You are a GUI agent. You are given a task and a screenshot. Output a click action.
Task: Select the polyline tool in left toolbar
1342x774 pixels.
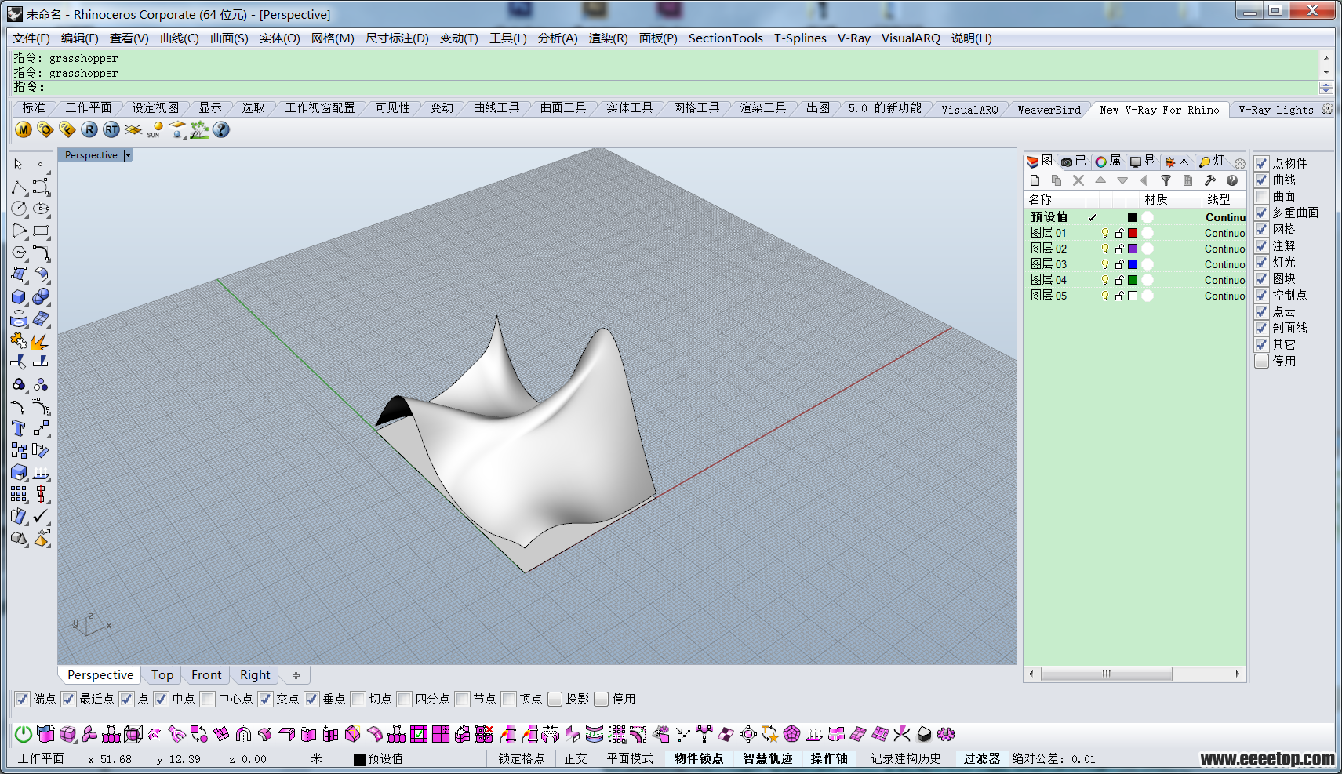point(19,187)
